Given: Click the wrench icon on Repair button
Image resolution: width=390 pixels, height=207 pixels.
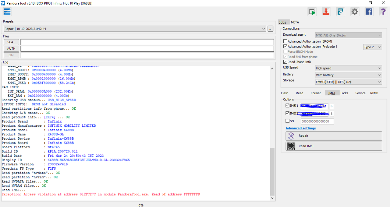Looking at the screenshot, I should click(x=291, y=136).
